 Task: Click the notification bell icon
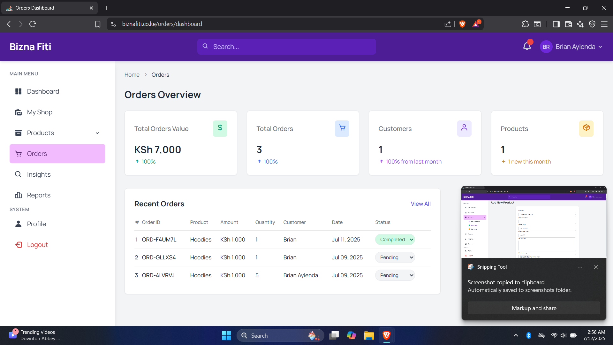click(x=527, y=47)
